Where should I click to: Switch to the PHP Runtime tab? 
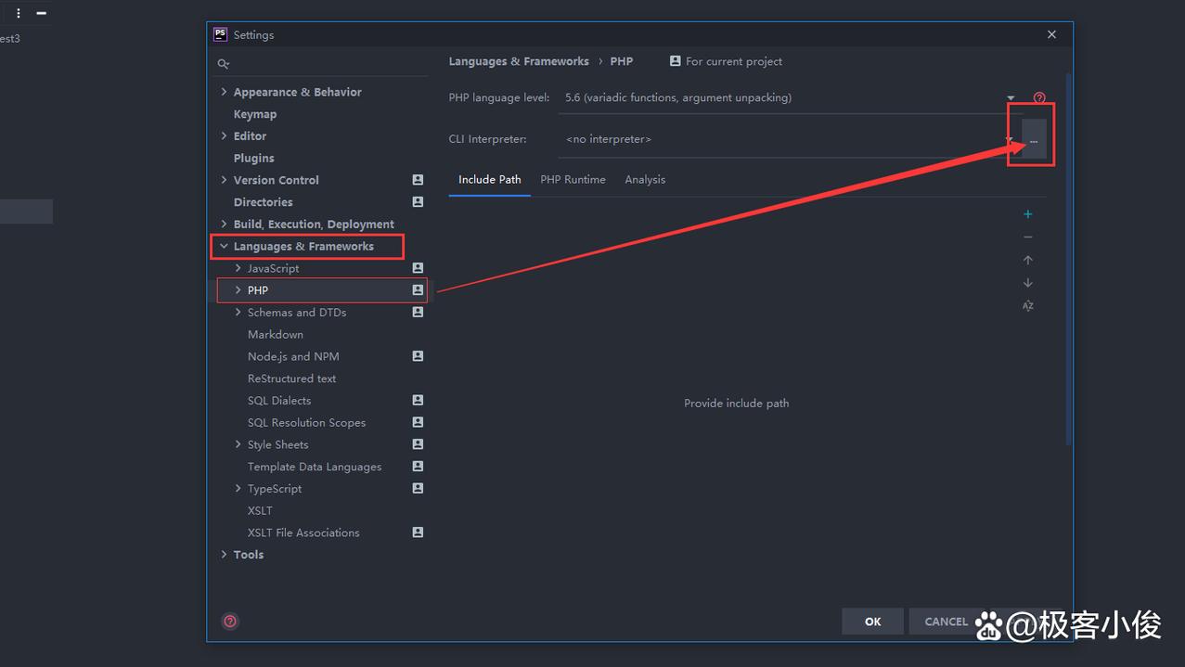click(x=573, y=179)
